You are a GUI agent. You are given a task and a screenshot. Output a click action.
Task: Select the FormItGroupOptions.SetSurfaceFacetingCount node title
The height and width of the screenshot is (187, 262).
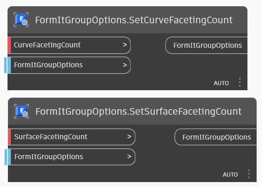click(x=139, y=111)
